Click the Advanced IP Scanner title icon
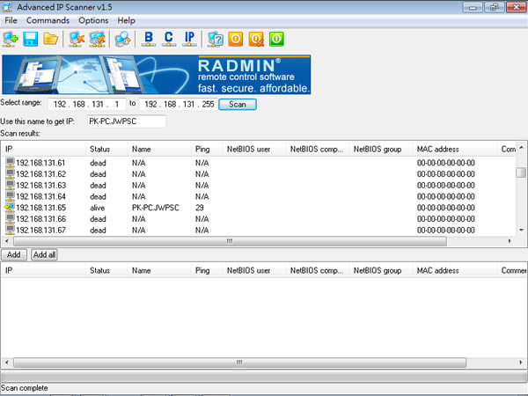 tap(7, 7)
